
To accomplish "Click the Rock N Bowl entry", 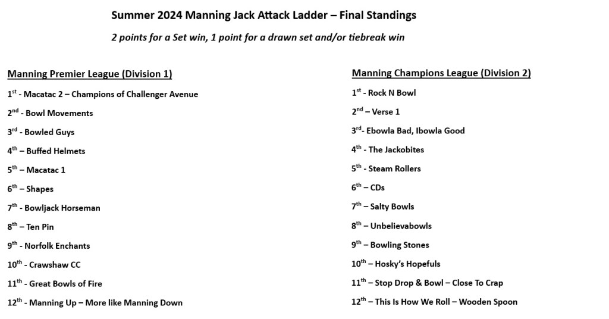I will [x=384, y=93].
